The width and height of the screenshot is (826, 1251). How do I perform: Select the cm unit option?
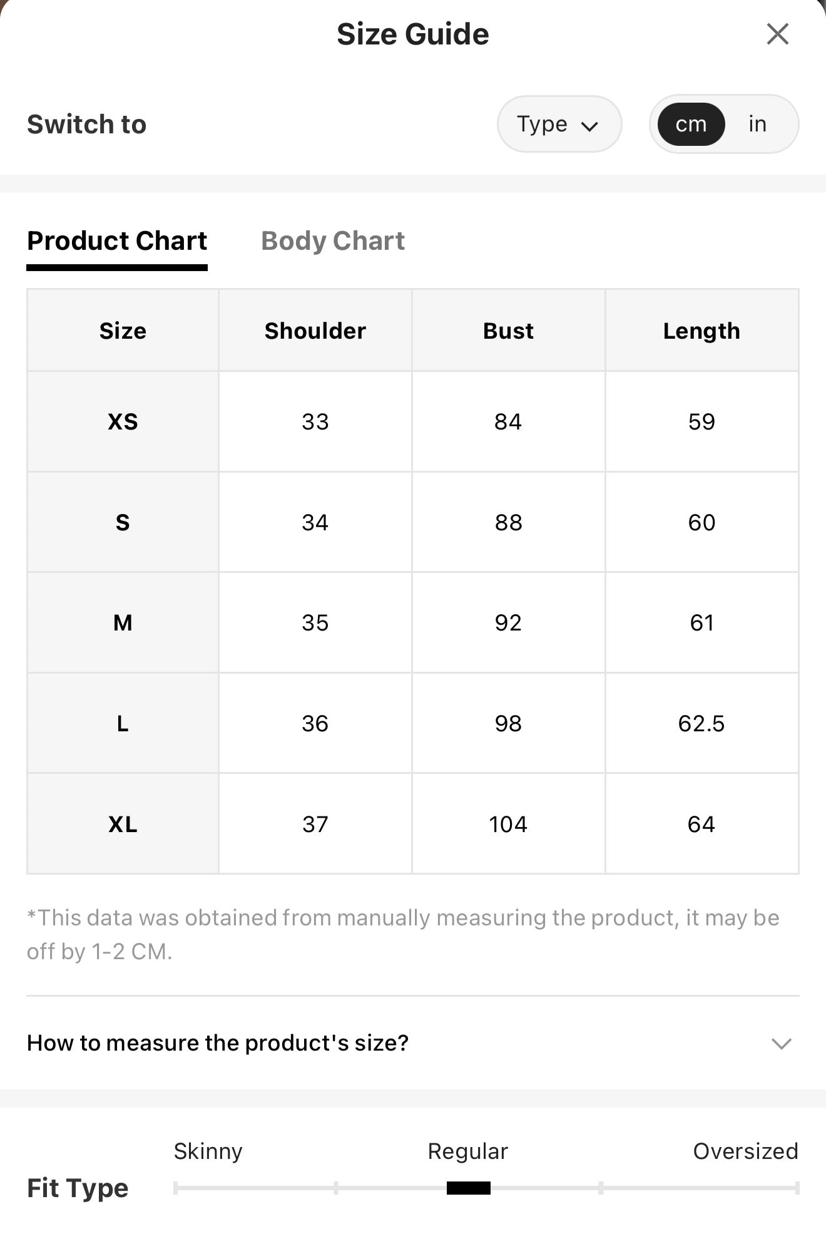(691, 124)
